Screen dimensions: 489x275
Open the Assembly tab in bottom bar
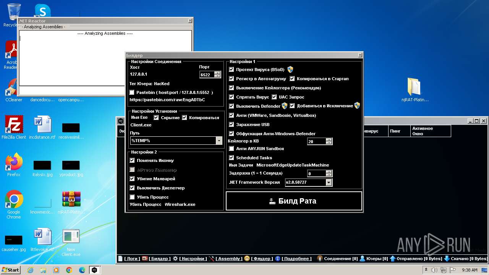tap(229, 259)
